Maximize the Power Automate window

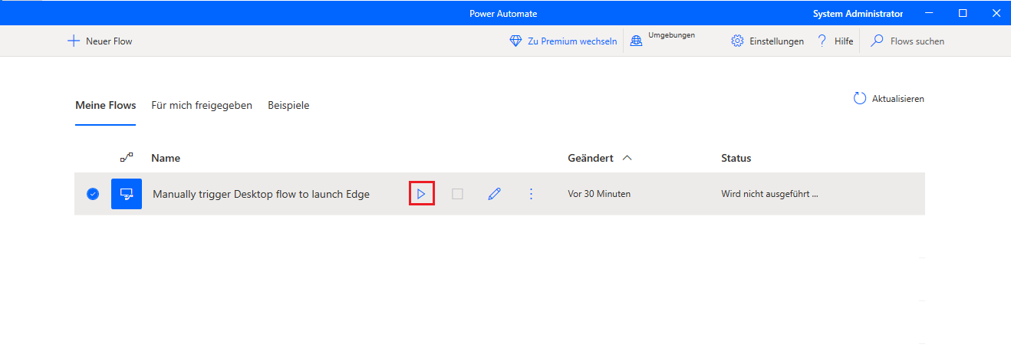coord(963,13)
